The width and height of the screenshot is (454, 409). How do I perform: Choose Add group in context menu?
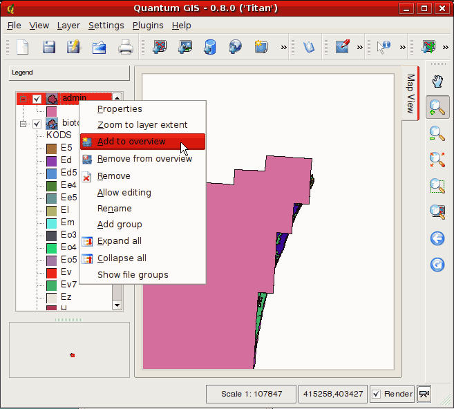tap(143, 225)
